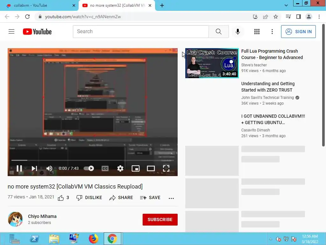SAVE the video to playlist
326x245 pixels.
[150, 197]
